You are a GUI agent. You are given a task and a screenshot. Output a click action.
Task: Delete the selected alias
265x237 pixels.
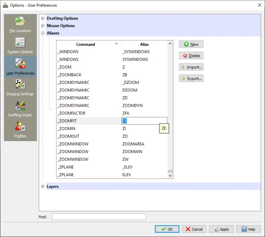coord(191,56)
